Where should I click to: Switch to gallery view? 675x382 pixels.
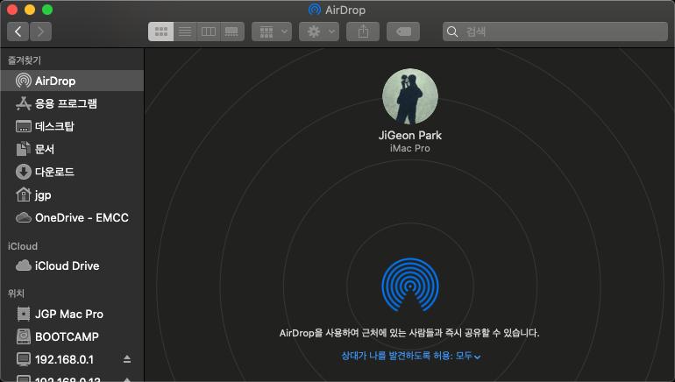232,32
